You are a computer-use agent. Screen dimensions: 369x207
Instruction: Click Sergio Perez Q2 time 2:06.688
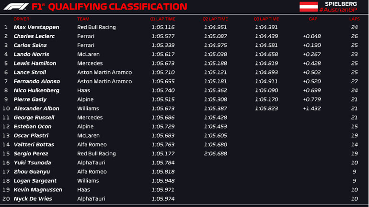(215, 153)
